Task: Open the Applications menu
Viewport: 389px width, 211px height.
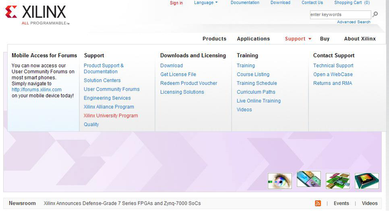Action: pos(253,39)
